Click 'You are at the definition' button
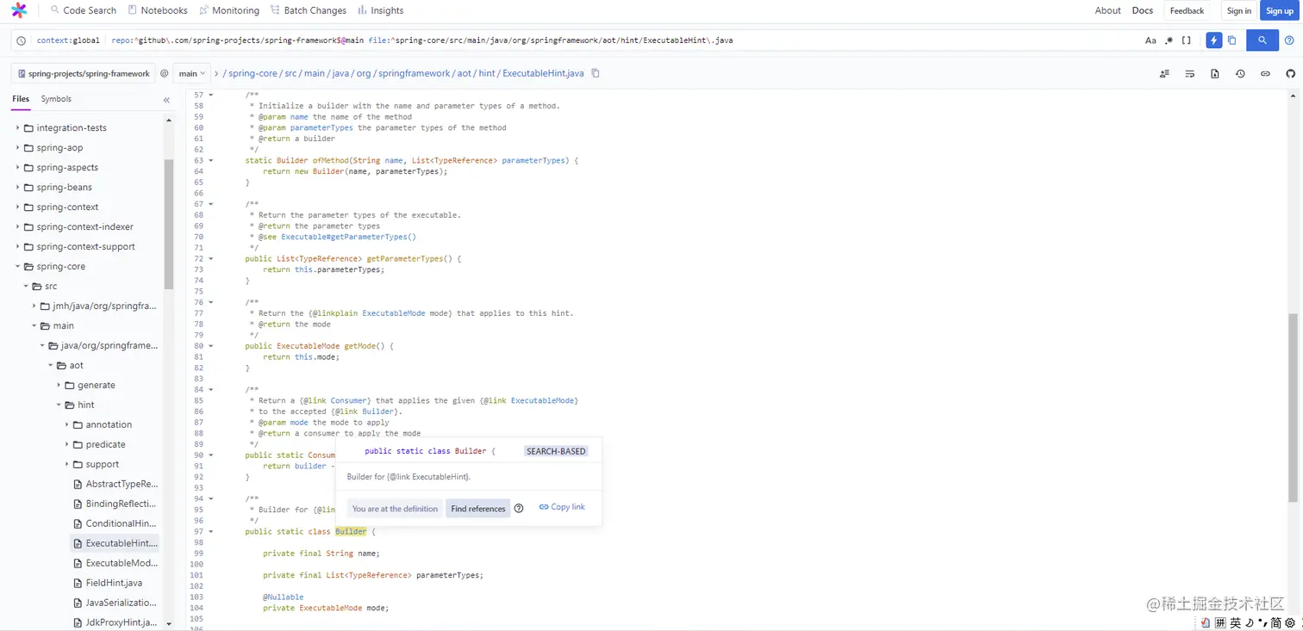Viewport: 1303px width, 631px height. pyautogui.click(x=395, y=509)
